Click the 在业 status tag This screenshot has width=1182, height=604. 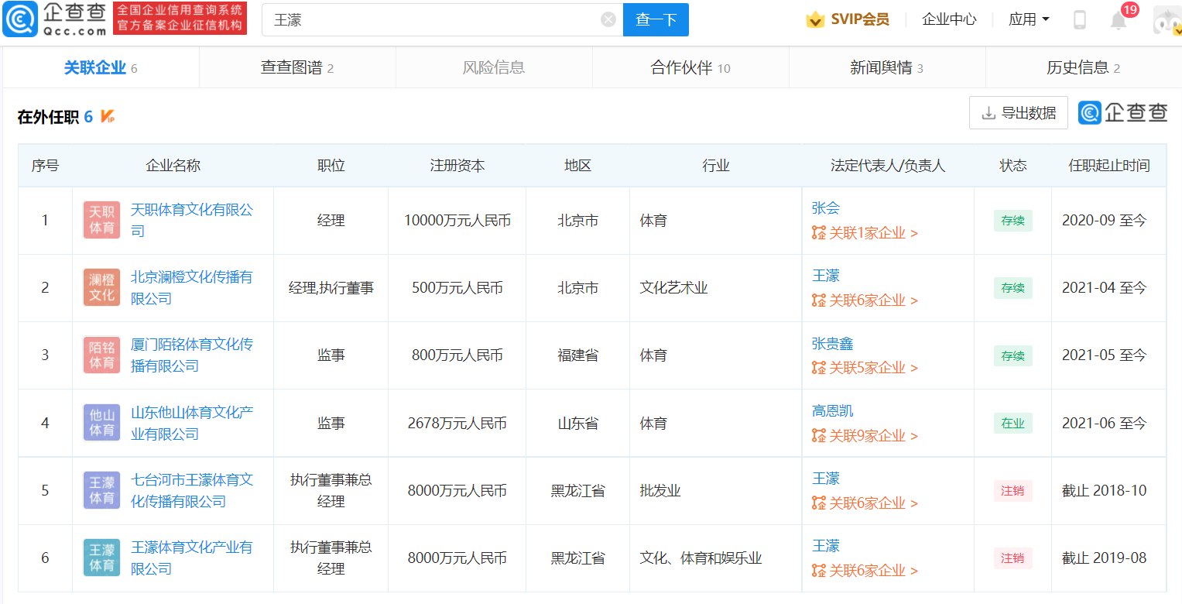(1012, 423)
